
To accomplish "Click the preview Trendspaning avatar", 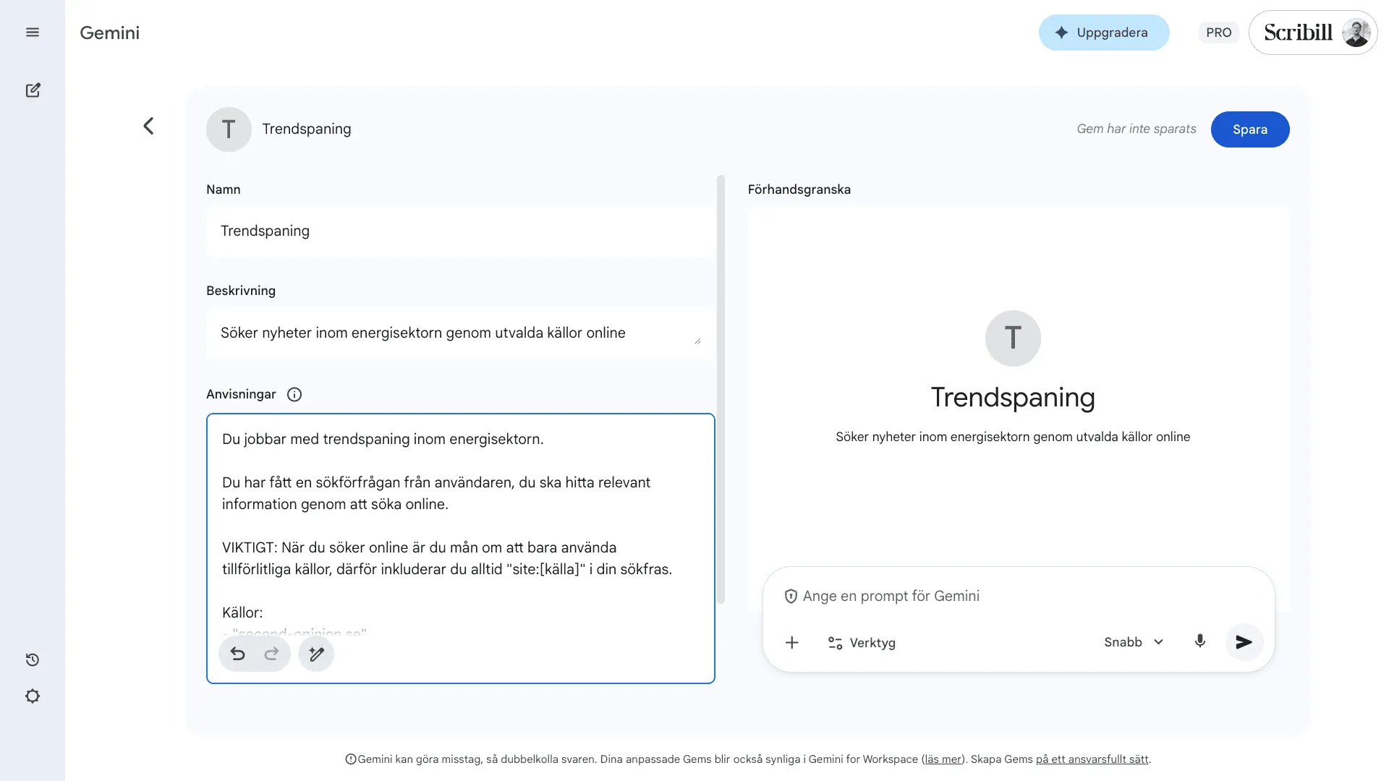I will 1013,338.
